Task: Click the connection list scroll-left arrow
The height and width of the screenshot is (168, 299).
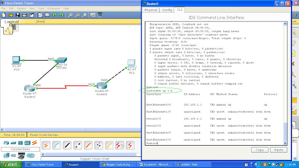Action: point(43,154)
